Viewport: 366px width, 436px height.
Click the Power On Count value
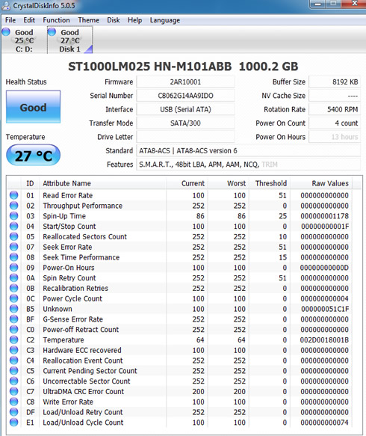click(x=335, y=123)
